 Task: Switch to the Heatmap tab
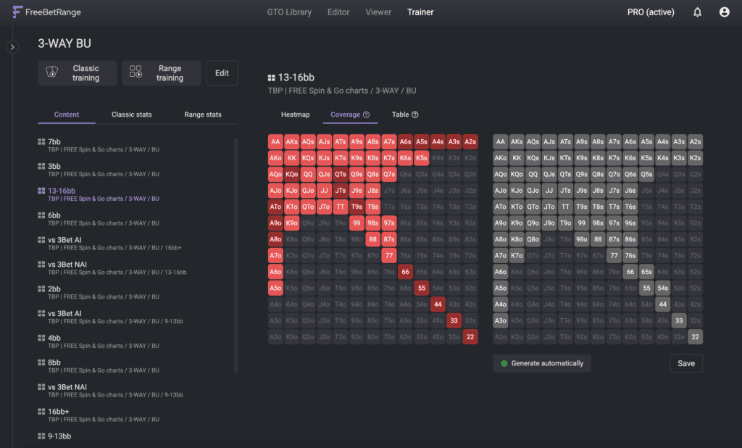click(295, 115)
